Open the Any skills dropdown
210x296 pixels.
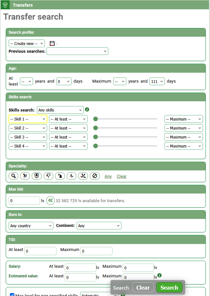pos(60,110)
